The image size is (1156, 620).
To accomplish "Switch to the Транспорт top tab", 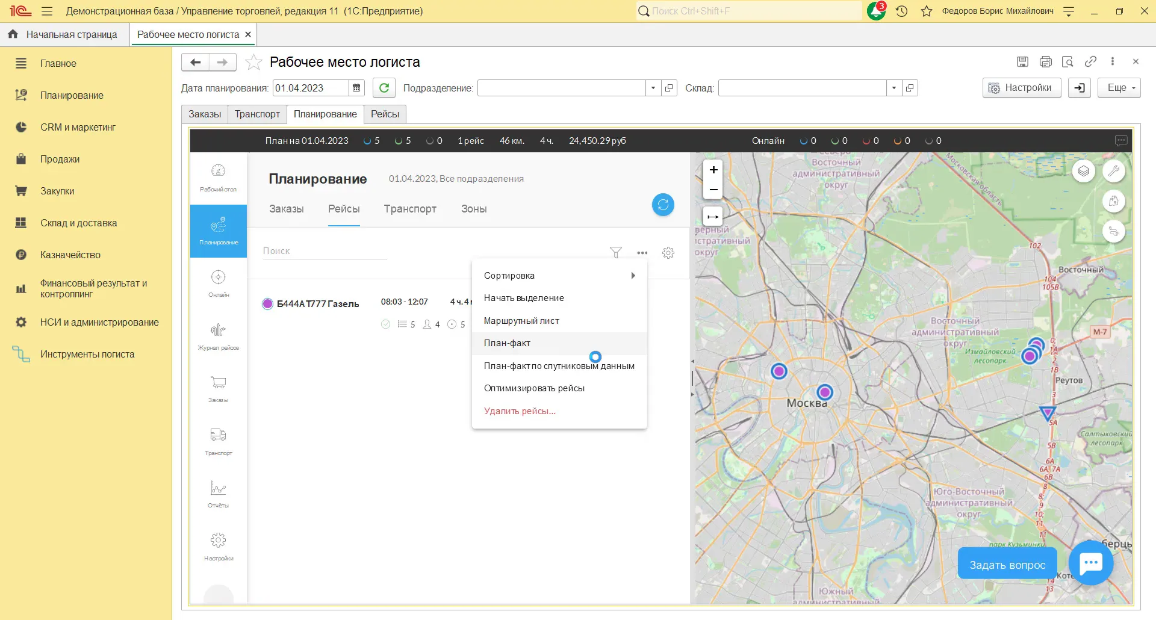I will pyautogui.click(x=257, y=114).
